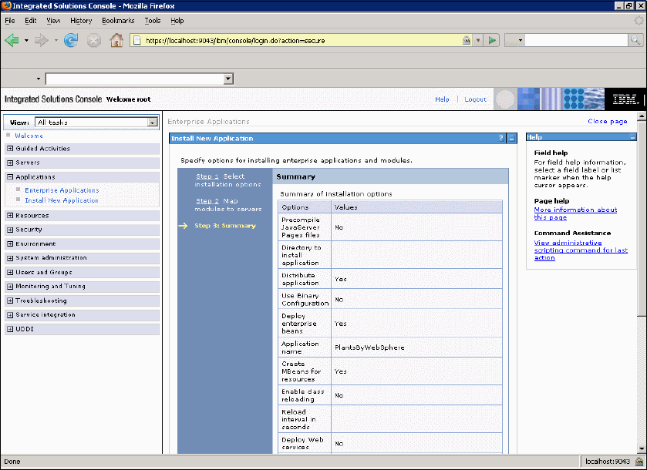Click the Precompile JavaServer Pages files label
The height and width of the screenshot is (470, 647).
[x=301, y=227]
